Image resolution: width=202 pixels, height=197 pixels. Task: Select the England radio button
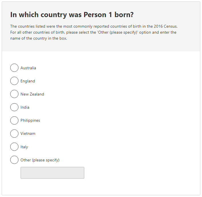point(14,81)
